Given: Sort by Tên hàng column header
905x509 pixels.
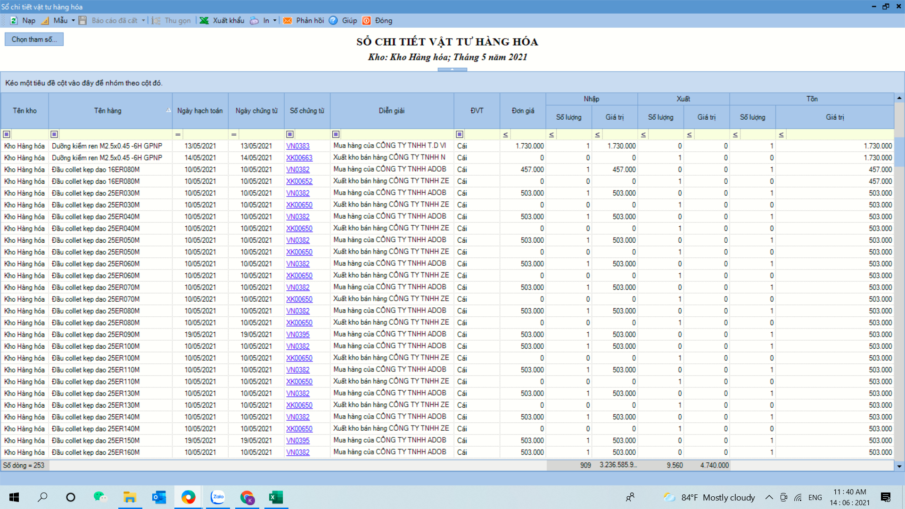Looking at the screenshot, I should (108, 111).
